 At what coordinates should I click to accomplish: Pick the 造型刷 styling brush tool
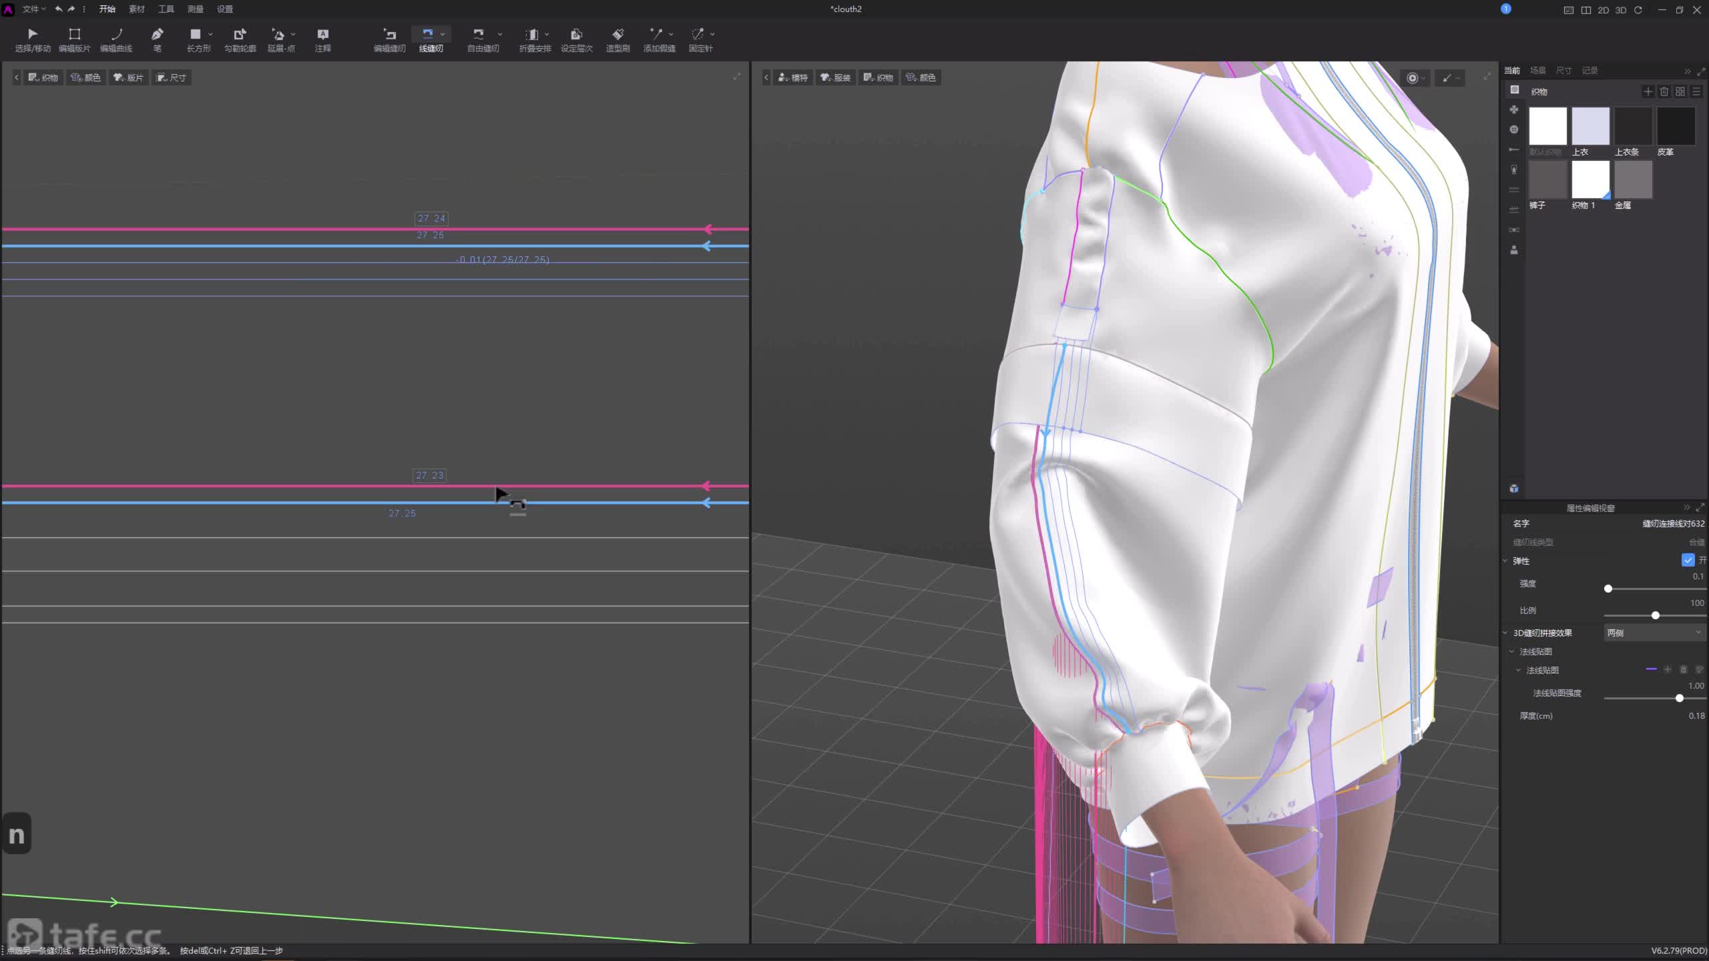coord(618,39)
